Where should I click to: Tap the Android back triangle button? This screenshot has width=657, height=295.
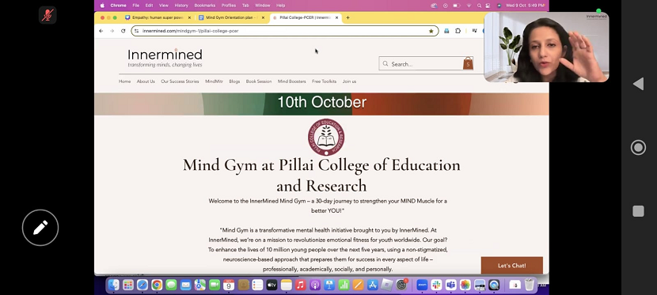638,84
